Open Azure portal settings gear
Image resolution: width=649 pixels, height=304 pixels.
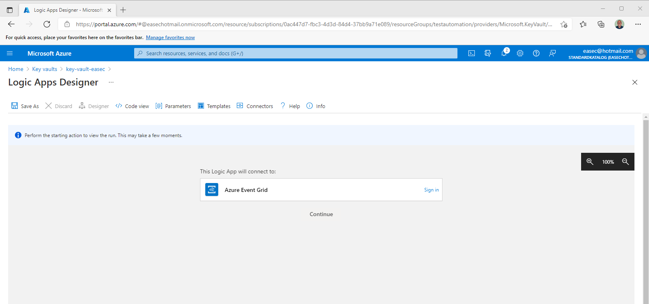click(x=520, y=53)
